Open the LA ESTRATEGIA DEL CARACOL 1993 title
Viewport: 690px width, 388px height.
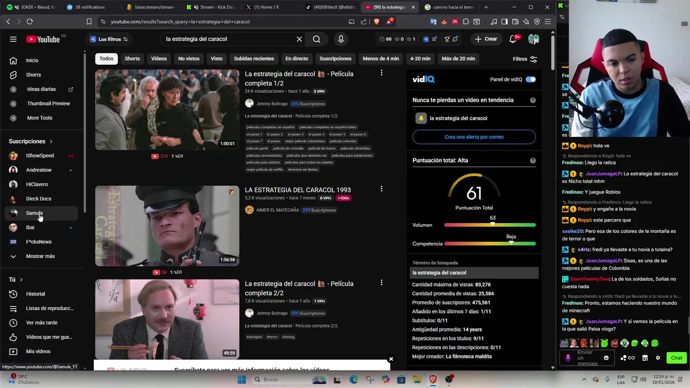(x=298, y=190)
